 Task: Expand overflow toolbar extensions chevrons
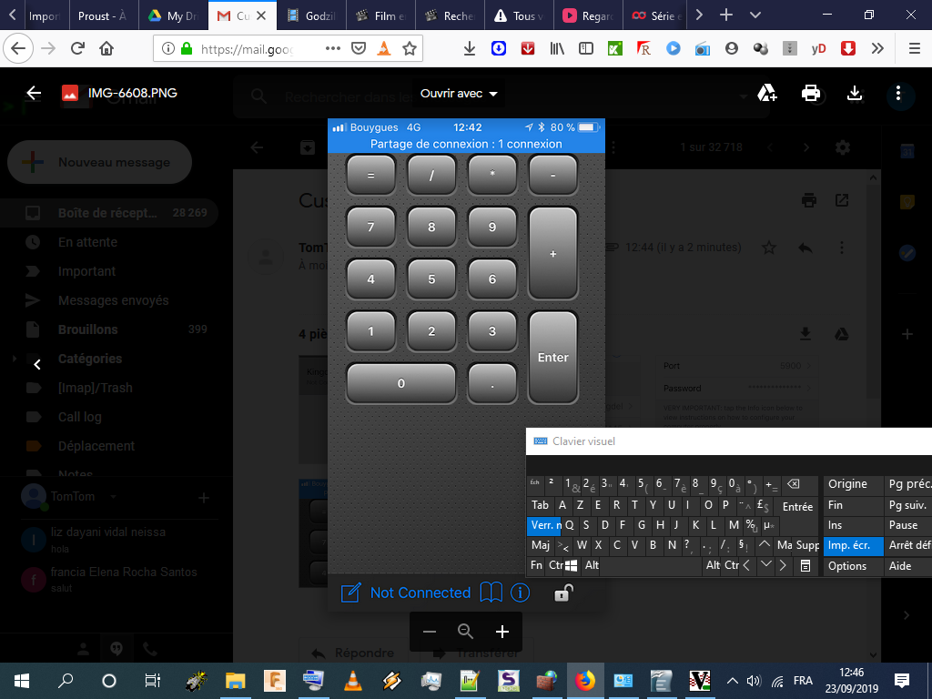tap(877, 48)
